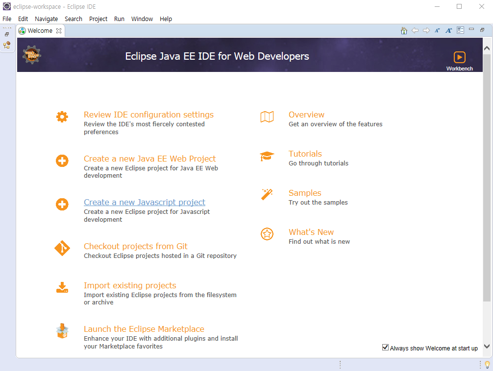Image resolution: width=493 pixels, height=371 pixels.
Task: Open the Search menu
Action: [73, 19]
